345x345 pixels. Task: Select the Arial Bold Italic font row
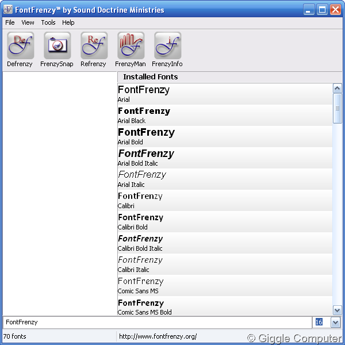click(225, 158)
